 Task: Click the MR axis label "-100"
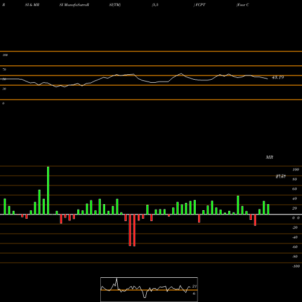coord(296,266)
